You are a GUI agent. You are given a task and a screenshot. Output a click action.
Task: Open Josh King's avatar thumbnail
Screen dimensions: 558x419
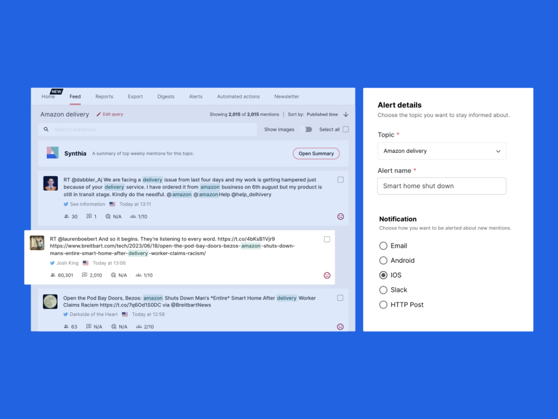point(37,243)
